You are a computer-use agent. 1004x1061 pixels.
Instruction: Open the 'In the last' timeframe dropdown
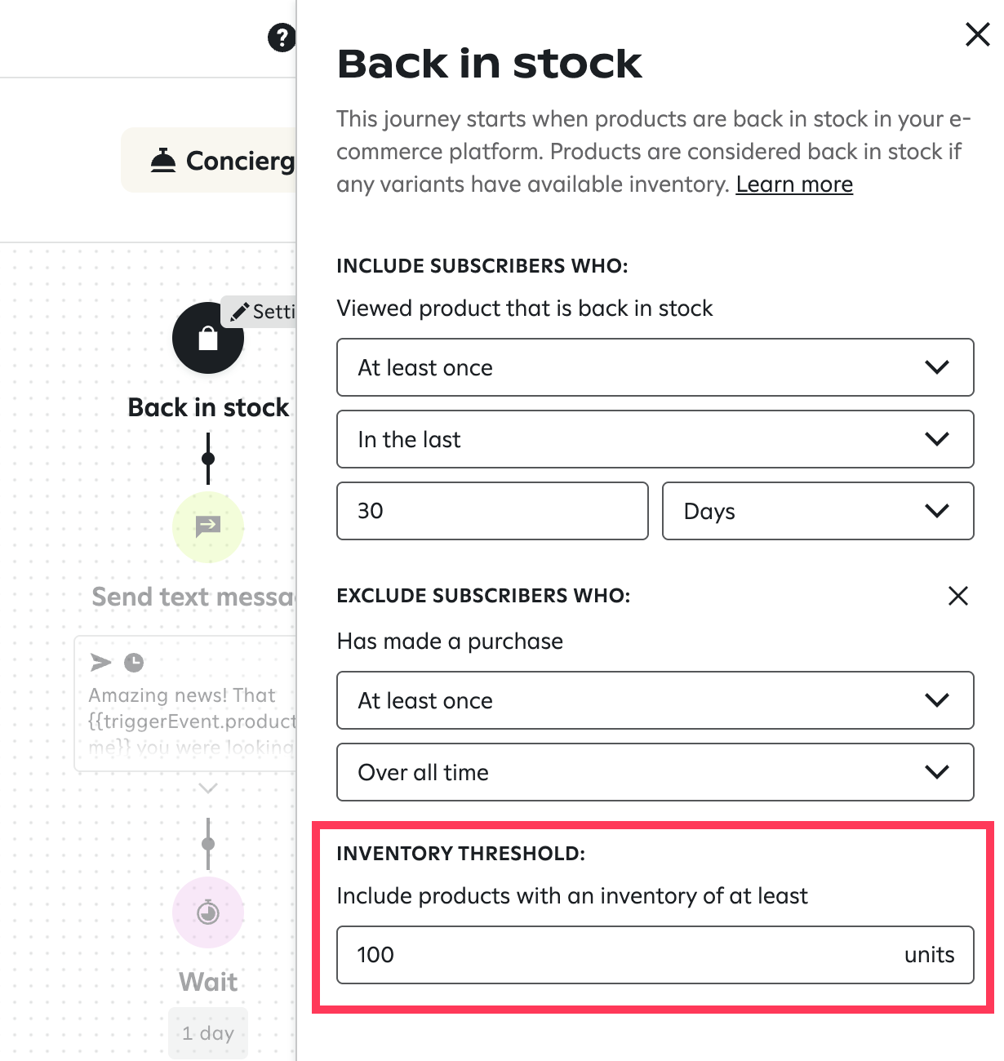pos(655,439)
